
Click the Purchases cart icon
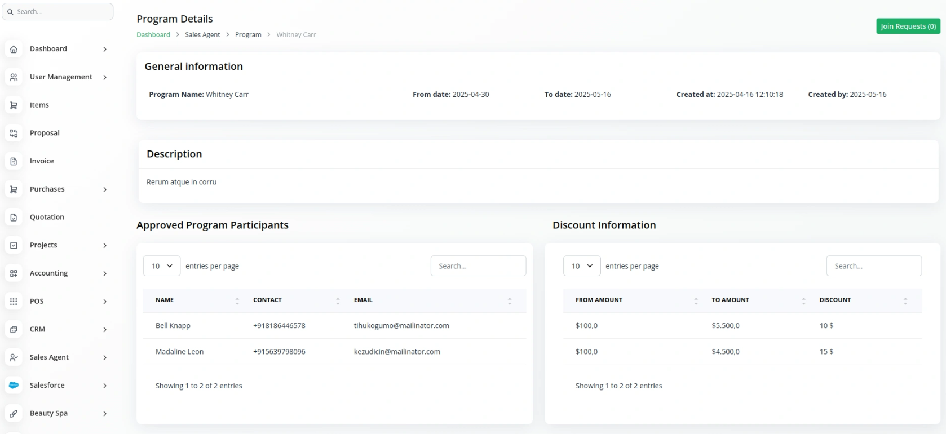14,189
